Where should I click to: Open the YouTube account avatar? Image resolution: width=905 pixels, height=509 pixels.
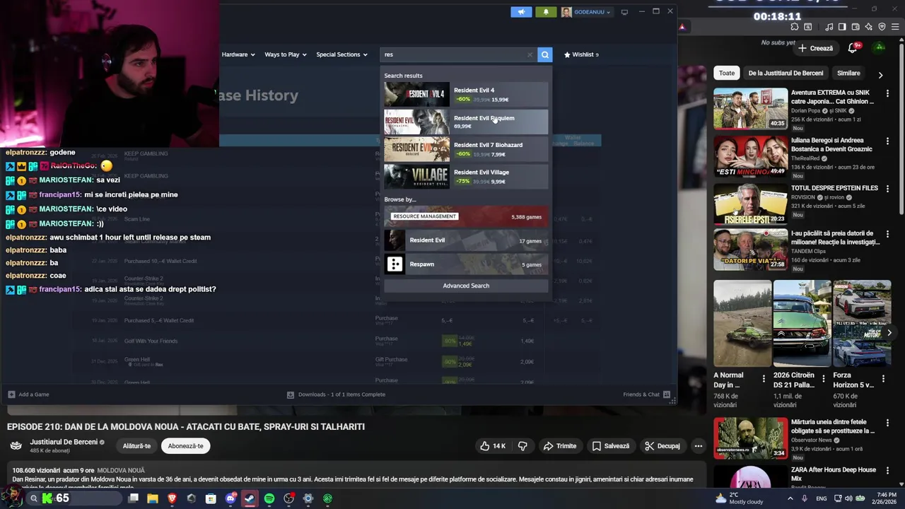pyautogui.click(x=879, y=48)
